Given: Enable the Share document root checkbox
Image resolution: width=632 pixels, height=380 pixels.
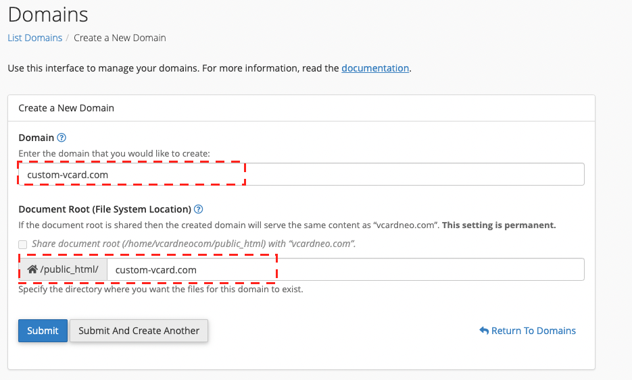Looking at the screenshot, I should (23, 244).
